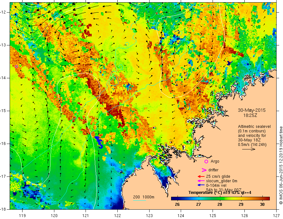Click the magenta drifter chevron symbol in the legend
This screenshot has width=283, height=219.
pos(204,170)
